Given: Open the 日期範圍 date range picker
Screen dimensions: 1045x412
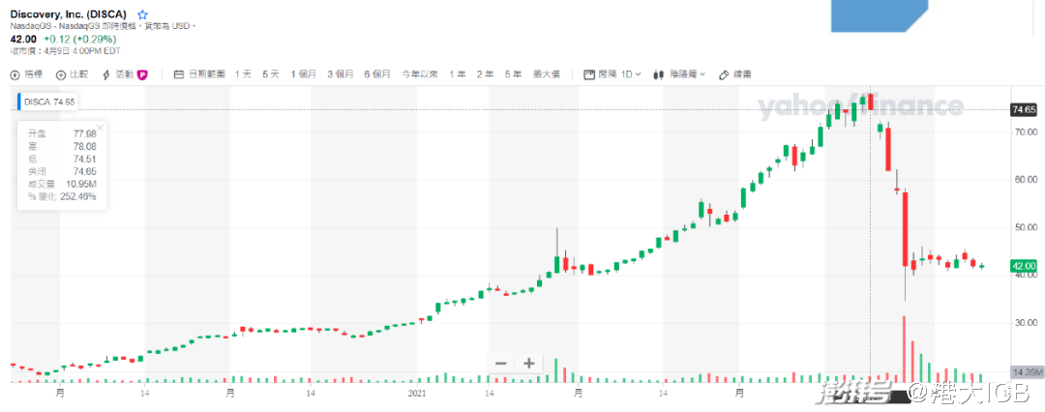Looking at the screenshot, I should 199,74.
